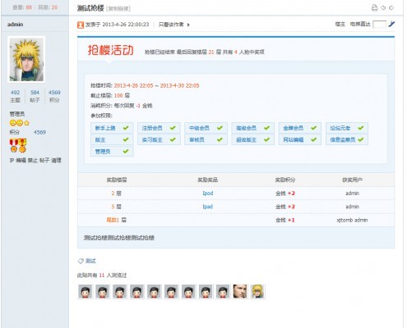Click the 金牌会员 permission badge
The height and width of the screenshot is (328, 407).
pyautogui.click(x=300, y=128)
